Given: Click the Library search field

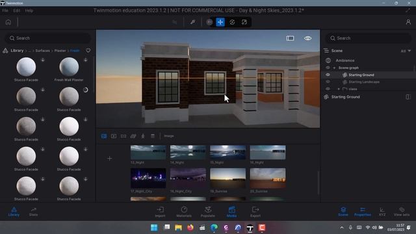Looking at the screenshot, I should [48, 38].
